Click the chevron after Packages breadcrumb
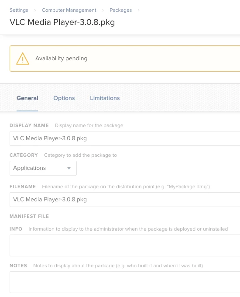Screen dimensions: 240x297 [139, 10]
